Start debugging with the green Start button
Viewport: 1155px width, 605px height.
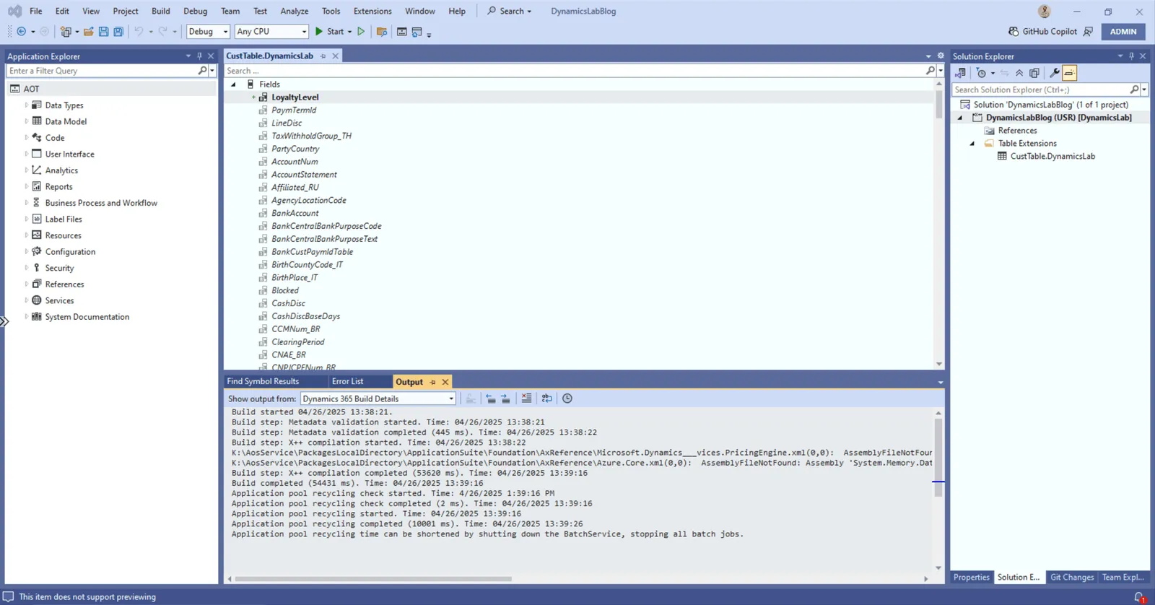click(x=329, y=32)
